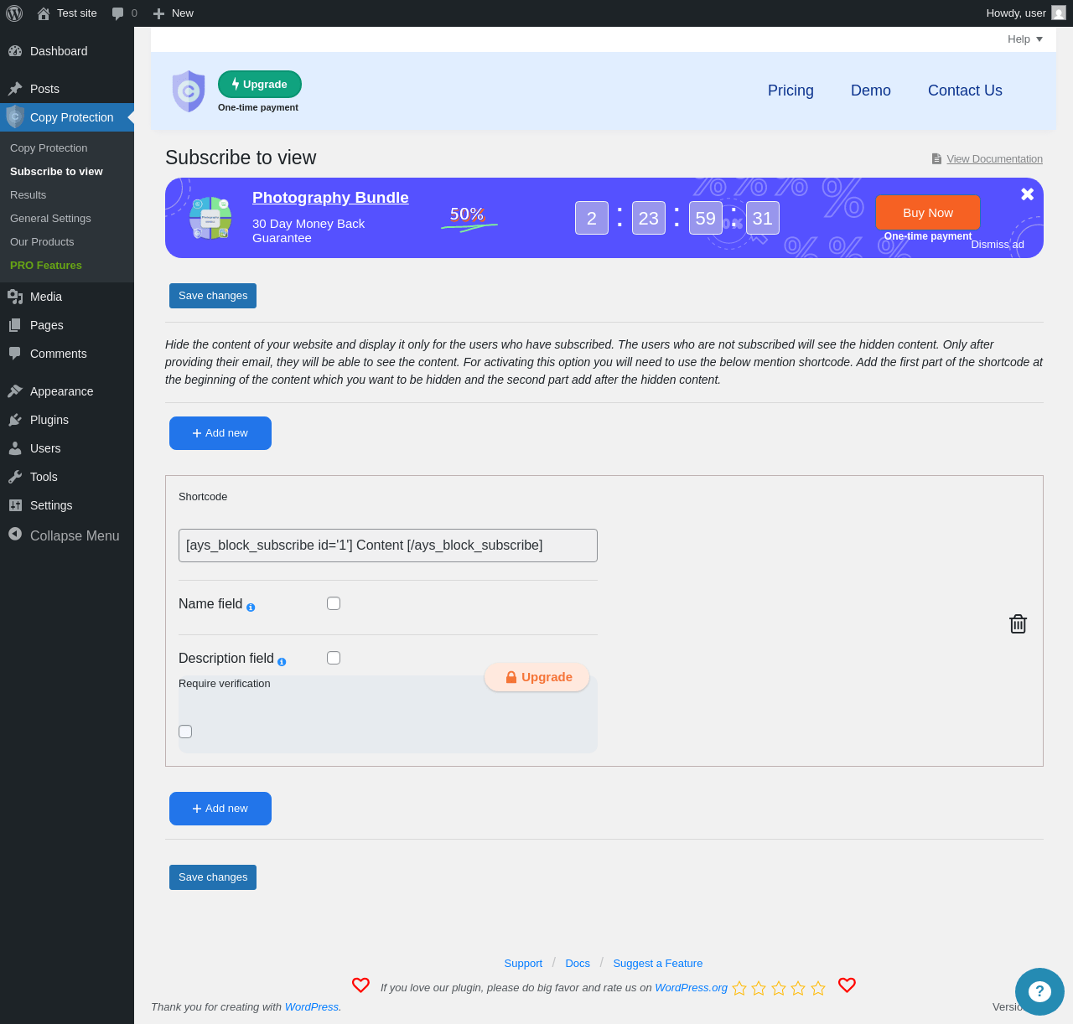The image size is (1073, 1024).
Task: Open the comments bubble in the admin bar
Action: coord(124,13)
